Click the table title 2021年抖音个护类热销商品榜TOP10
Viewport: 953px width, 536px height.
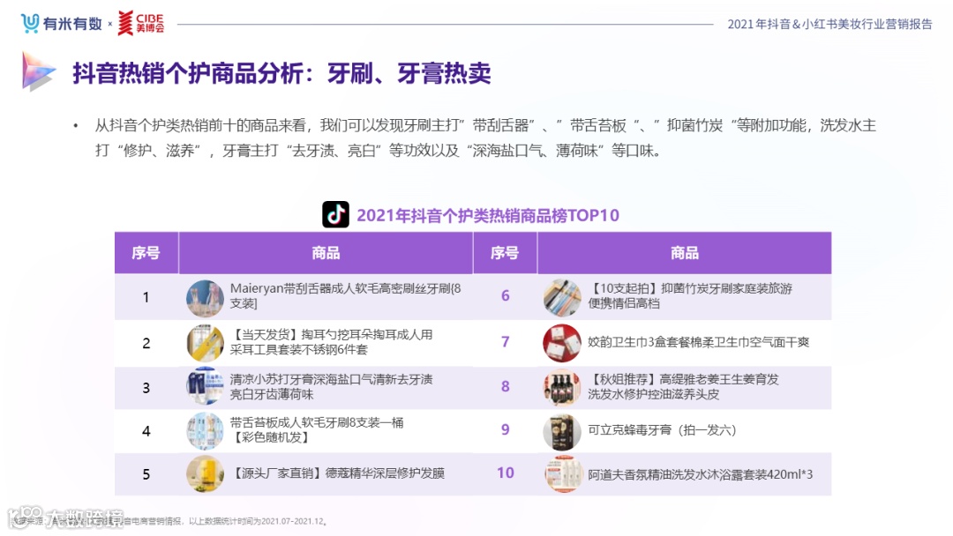point(488,215)
